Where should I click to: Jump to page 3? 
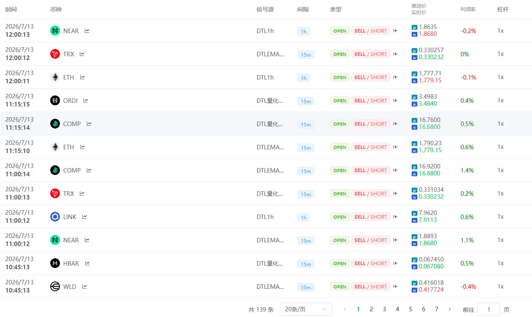384,309
